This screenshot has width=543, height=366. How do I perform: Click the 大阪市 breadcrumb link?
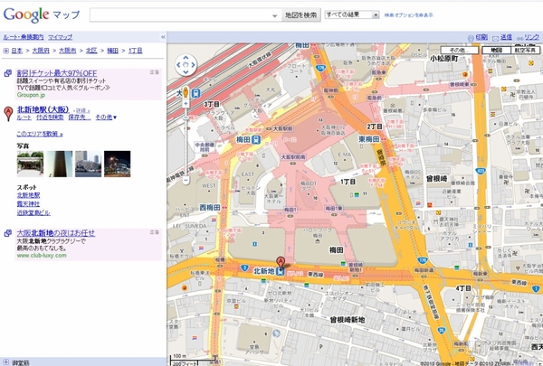point(68,51)
